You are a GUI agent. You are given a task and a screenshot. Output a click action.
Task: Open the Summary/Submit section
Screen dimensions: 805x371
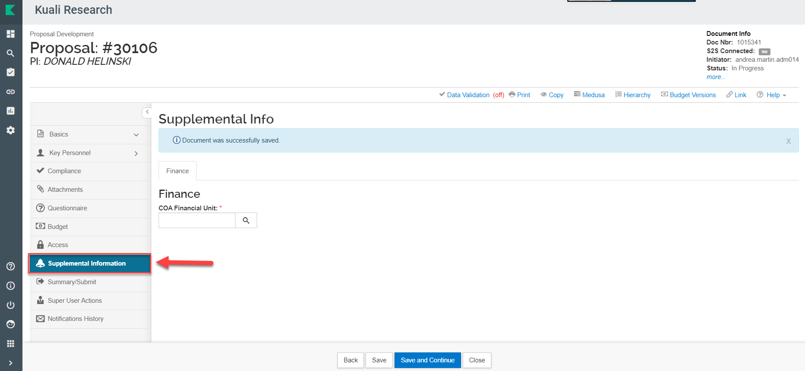click(x=90, y=282)
